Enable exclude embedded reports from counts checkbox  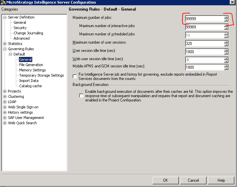75,76
